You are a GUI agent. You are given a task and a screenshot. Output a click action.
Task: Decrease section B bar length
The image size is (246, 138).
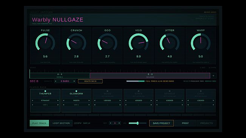point(56,81)
